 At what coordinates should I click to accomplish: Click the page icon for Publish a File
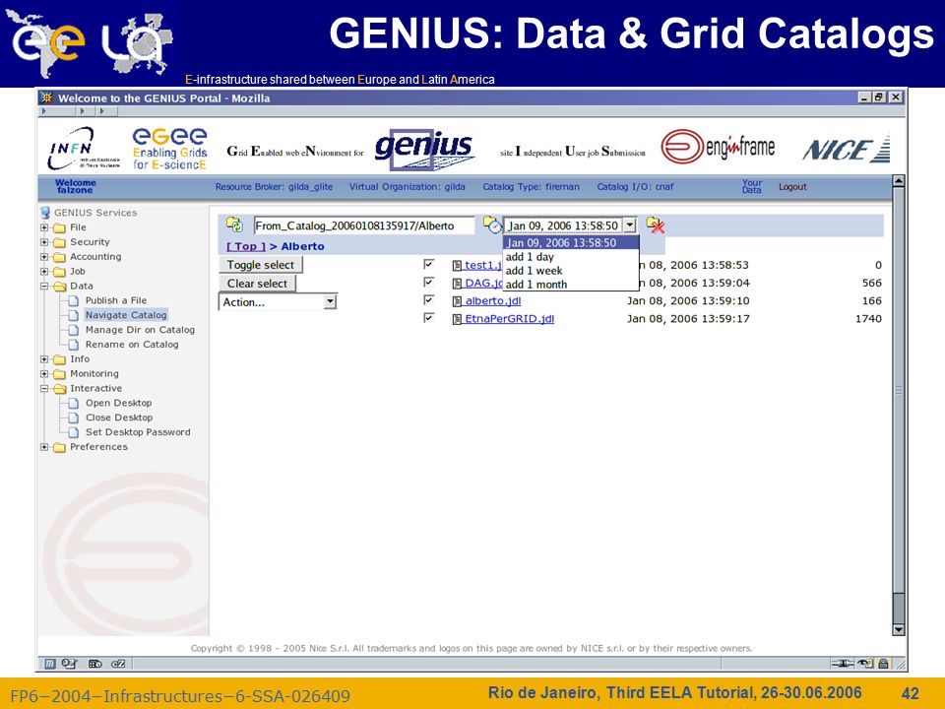coord(74,300)
